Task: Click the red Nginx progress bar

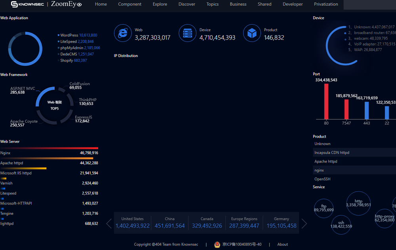Action: click(49, 148)
